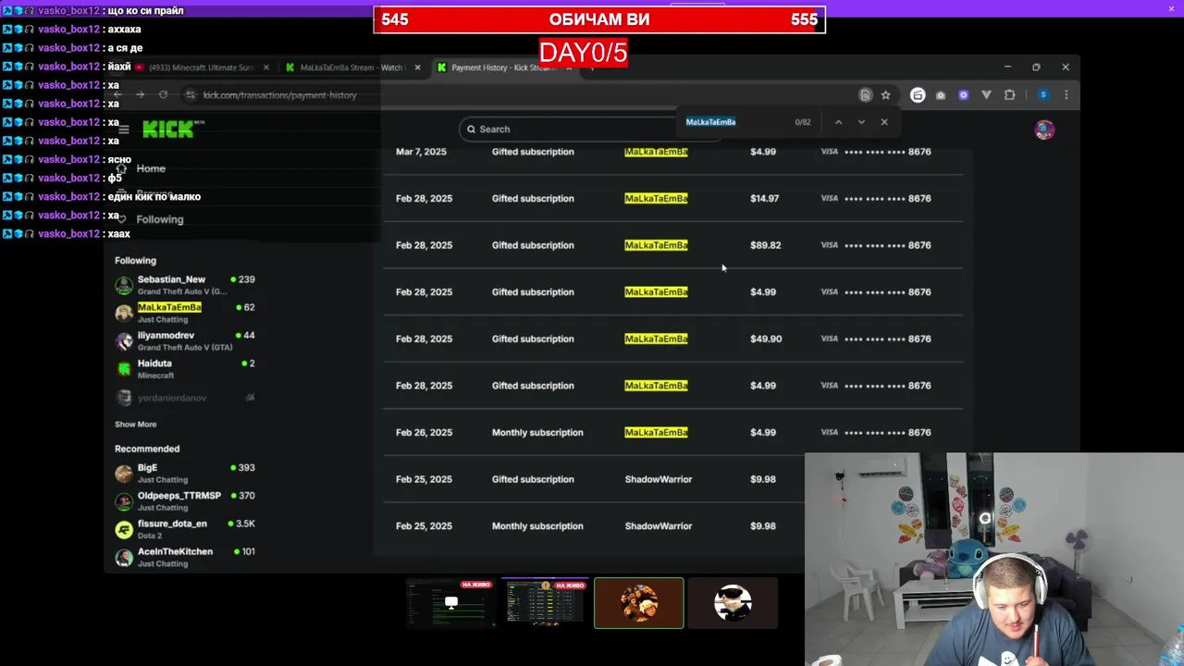Open the Chrome profile avatar 'S'
1184x666 pixels.
pos(1043,94)
